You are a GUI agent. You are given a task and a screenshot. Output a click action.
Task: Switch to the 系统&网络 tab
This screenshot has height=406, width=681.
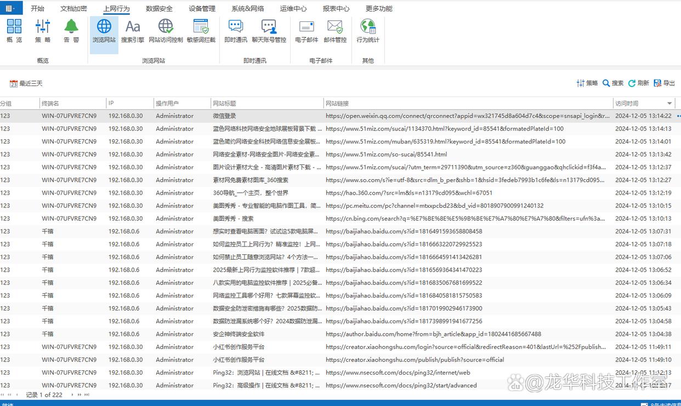247,9
